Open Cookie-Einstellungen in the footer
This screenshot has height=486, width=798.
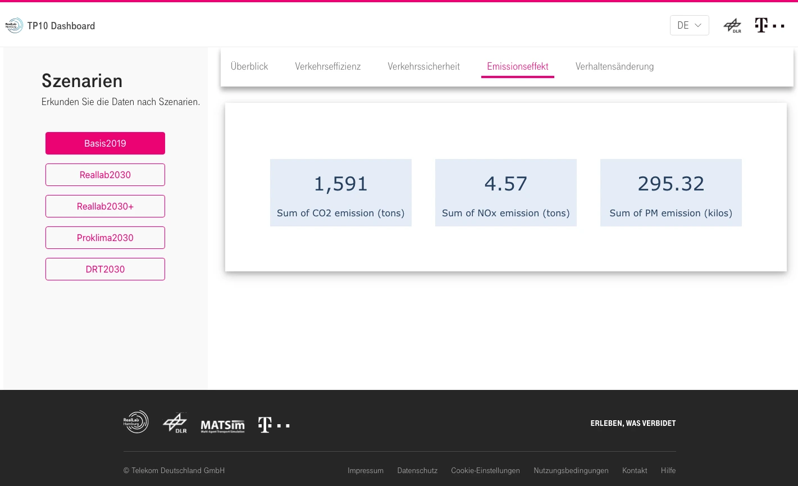485,470
